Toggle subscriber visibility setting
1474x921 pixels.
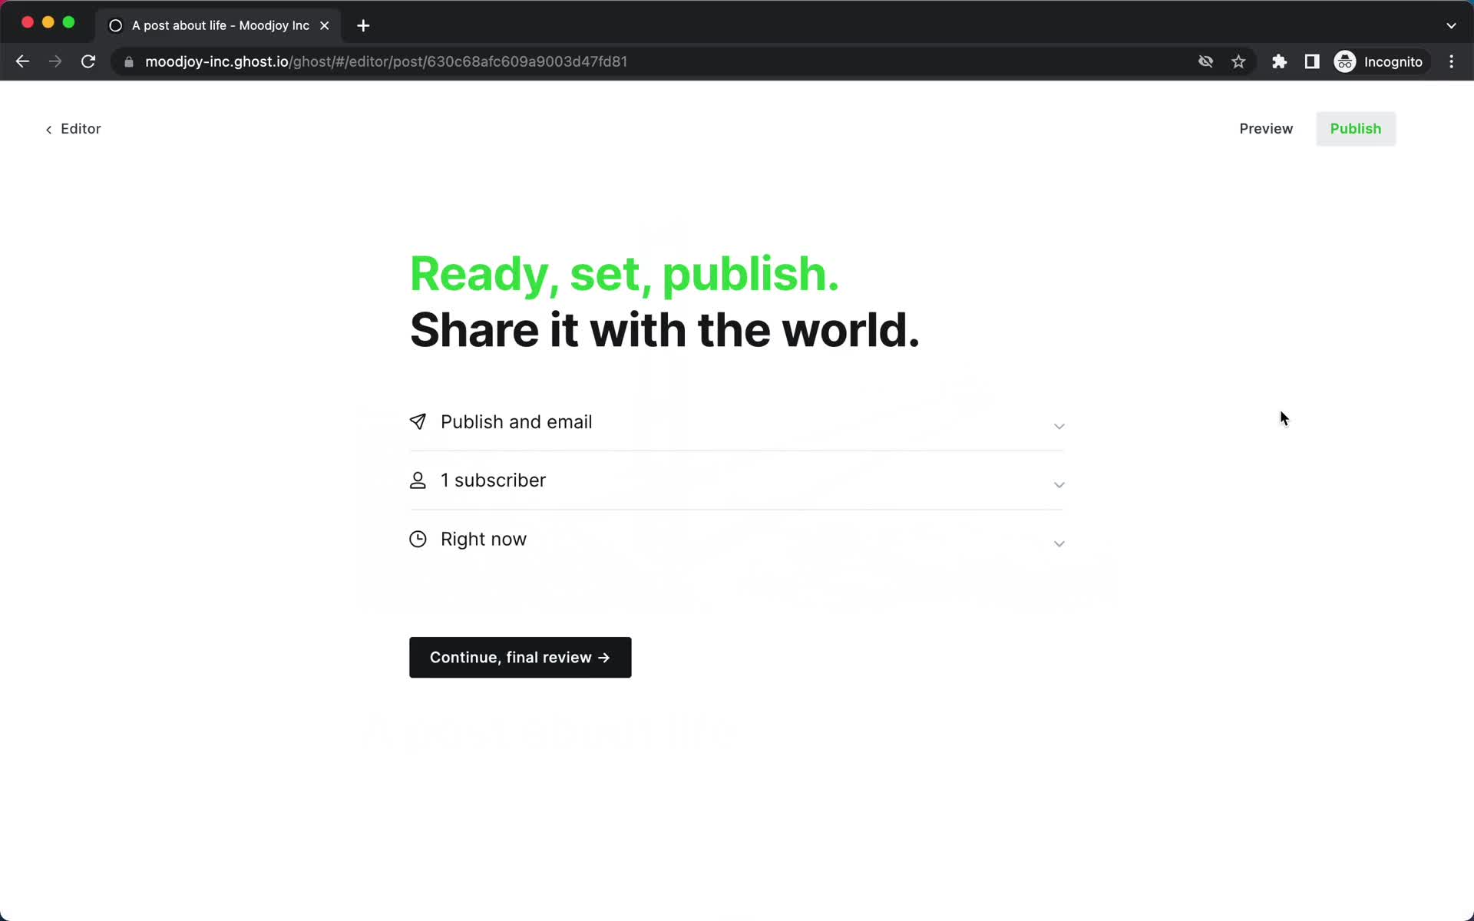tap(1059, 480)
